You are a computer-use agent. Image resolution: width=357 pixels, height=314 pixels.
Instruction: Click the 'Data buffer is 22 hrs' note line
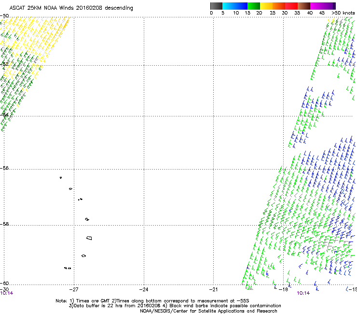click(175, 306)
